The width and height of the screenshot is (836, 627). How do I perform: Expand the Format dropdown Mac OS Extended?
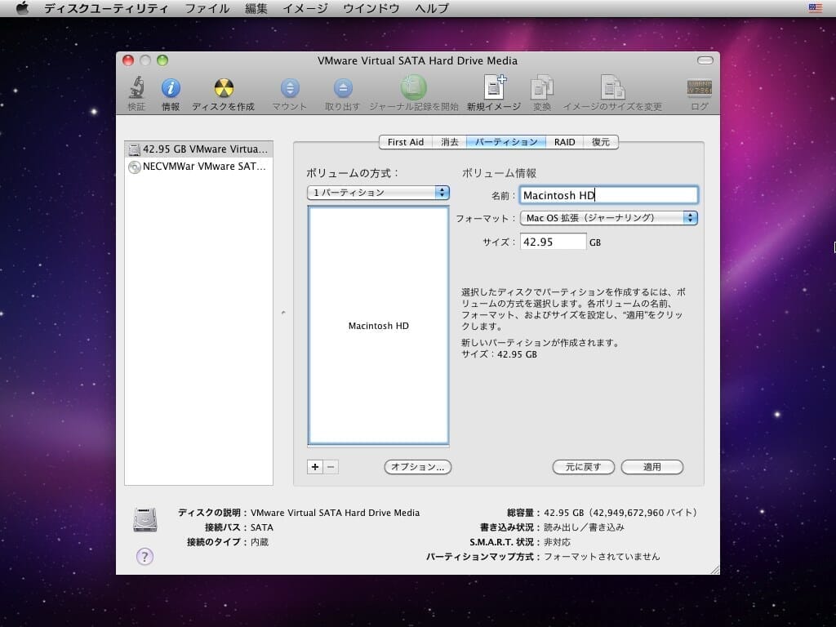click(x=608, y=218)
